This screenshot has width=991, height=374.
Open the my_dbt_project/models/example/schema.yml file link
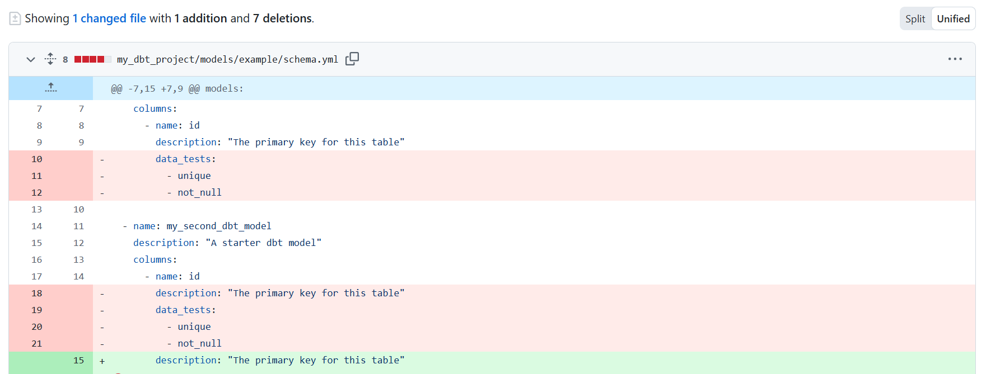click(227, 59)
